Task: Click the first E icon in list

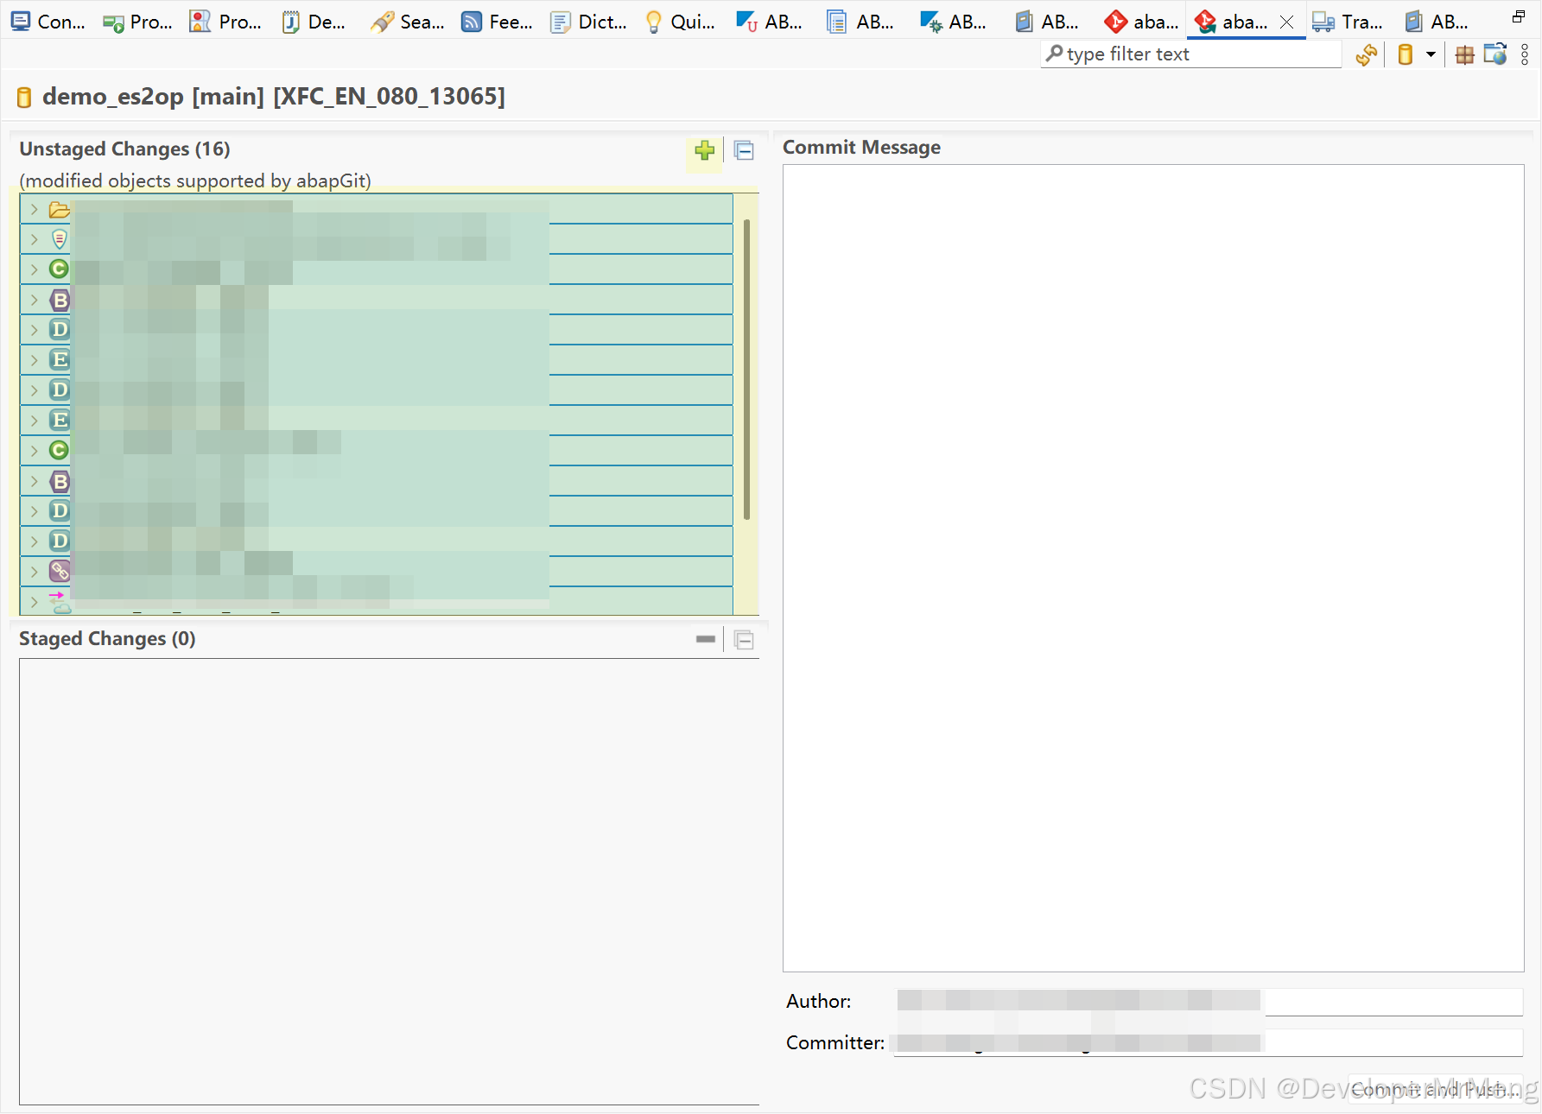Action: click(60, 359)
